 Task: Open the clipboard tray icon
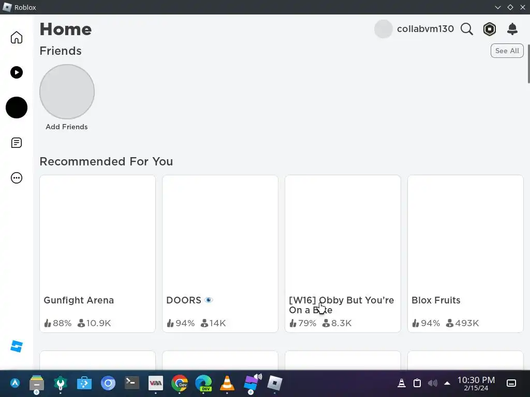click(417, 383)
